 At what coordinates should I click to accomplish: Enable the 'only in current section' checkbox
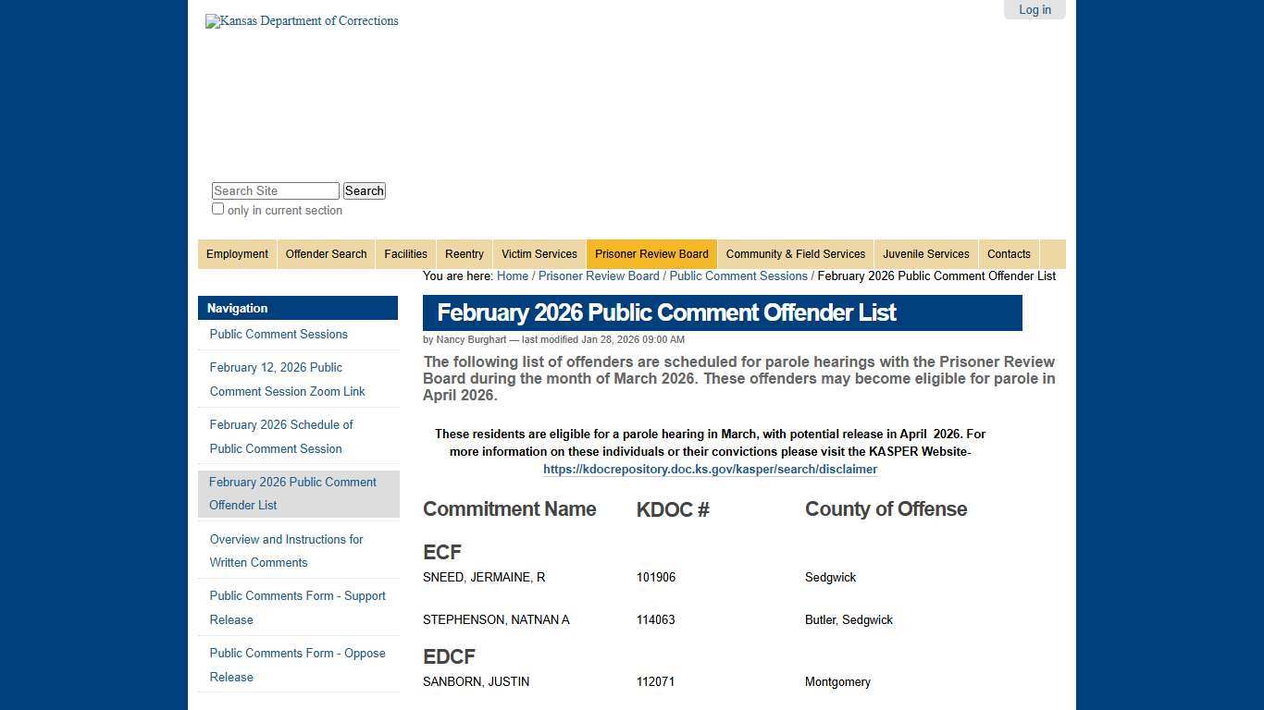(x=217, y=209)
